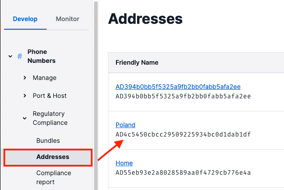284x190 pixels.
Task: Click the Poland address SID text
Action: [183, 134]
